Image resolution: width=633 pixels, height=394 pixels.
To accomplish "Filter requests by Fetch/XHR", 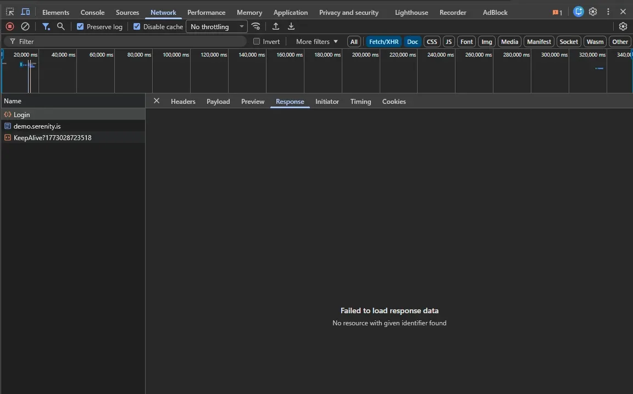I will click(384, 41).
